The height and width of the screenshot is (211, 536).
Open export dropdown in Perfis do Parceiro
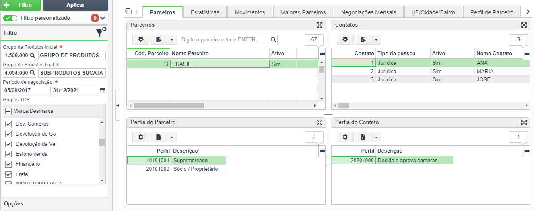click(x=172, y=137)
